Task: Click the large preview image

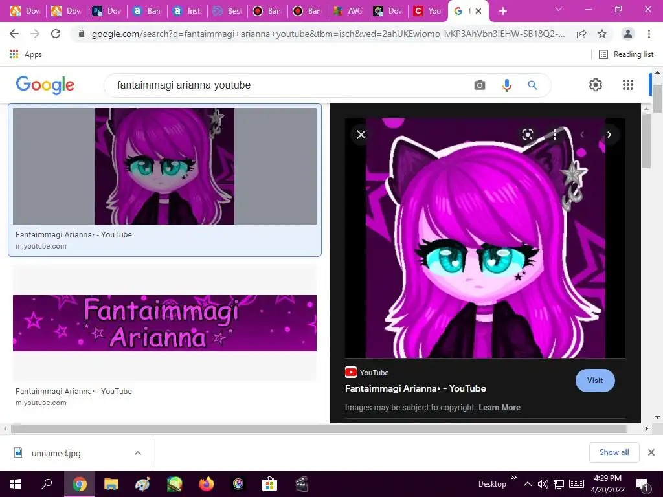Action: click(485, 238)
